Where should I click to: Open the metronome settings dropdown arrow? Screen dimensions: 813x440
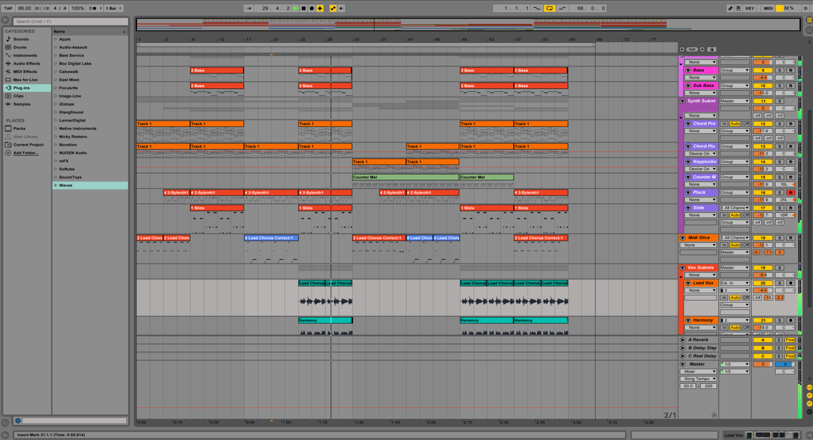pos(101,8)
